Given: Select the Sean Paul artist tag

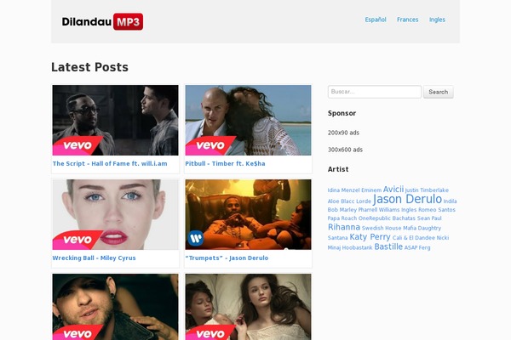Looking at the screenshot, I should [x=429, y=218].
